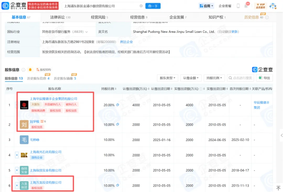Click the Qcc.com logo icon

(5, 6)
